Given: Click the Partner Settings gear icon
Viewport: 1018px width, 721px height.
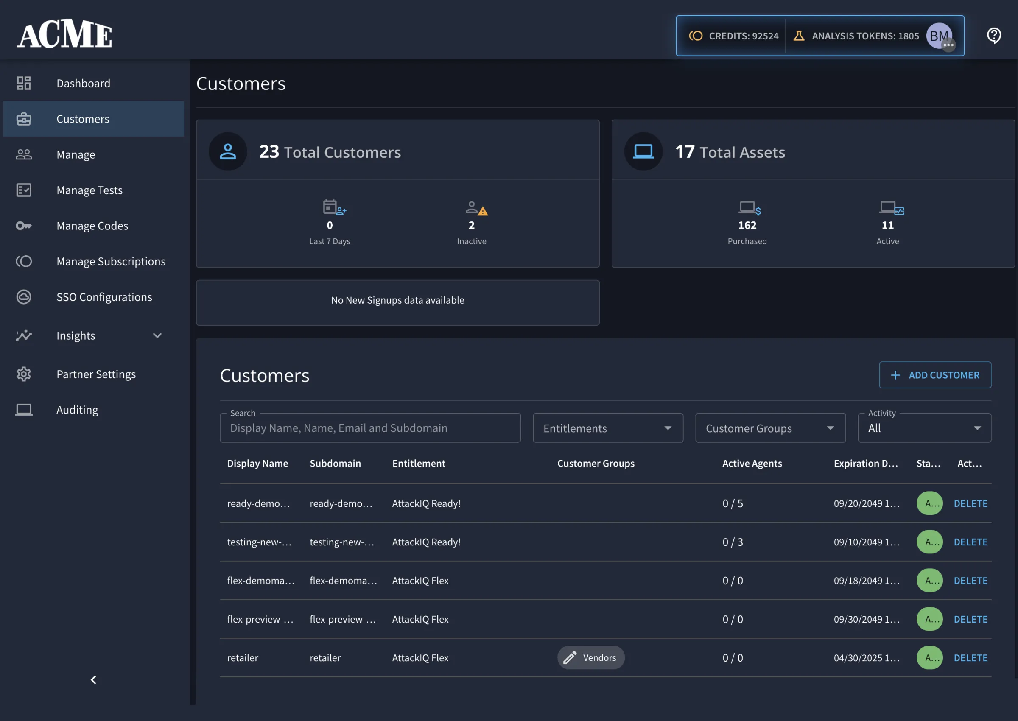Looking at the screenshot, I should [23, 374].
